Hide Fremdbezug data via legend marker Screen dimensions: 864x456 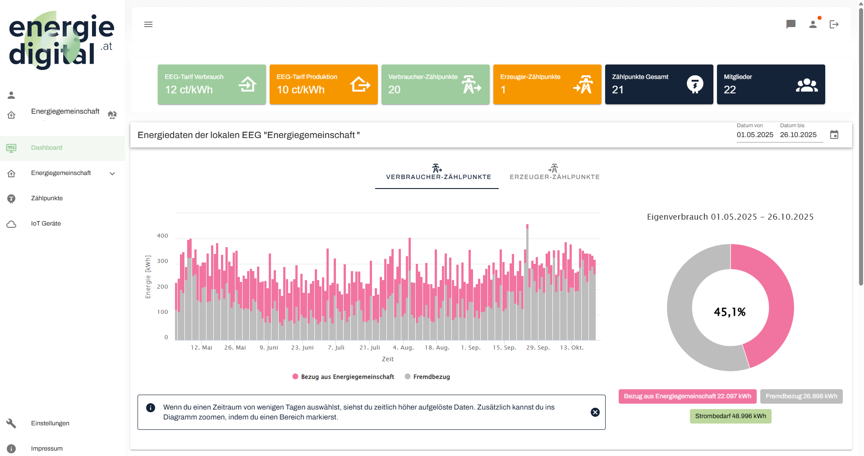408,377
